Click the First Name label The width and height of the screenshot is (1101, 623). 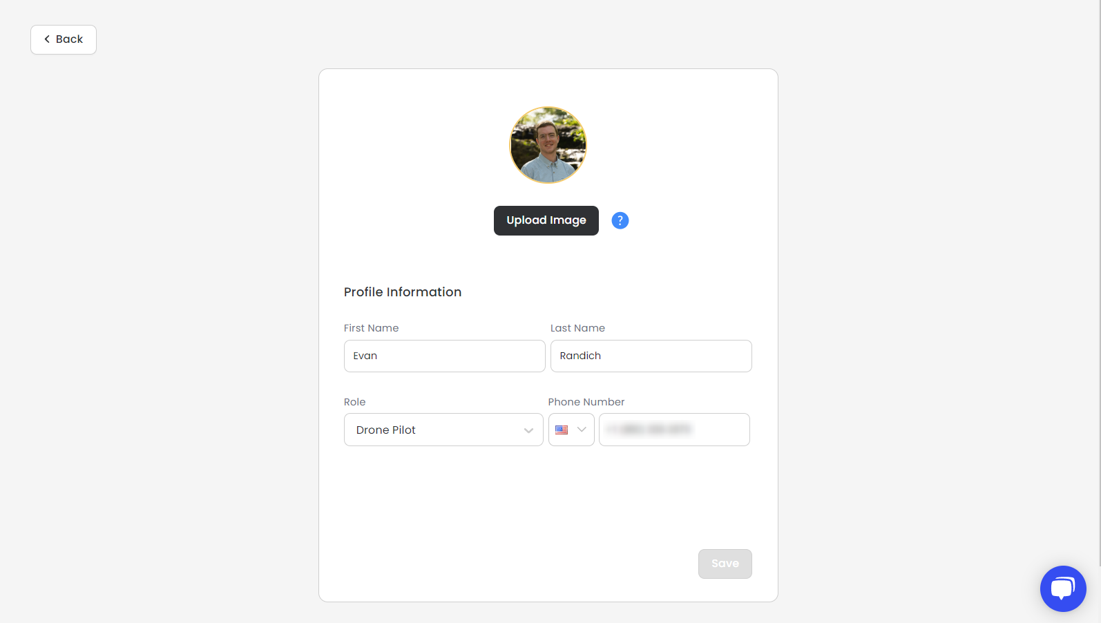tap(372, 328)
